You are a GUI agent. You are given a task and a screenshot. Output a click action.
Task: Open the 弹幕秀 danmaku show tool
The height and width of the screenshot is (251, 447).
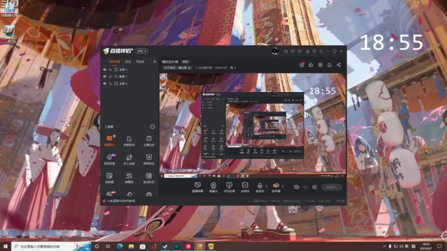[129, 178]
